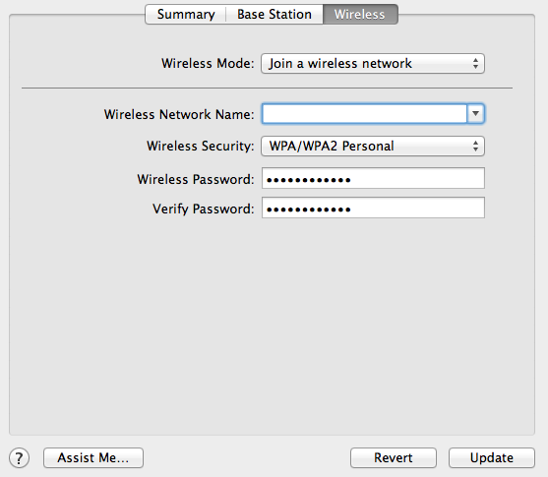Click the double-arrow icon on Wireless Security
The width and height of the screenshot is (548, 477).
pyautogui.click(x=475, y=146)
